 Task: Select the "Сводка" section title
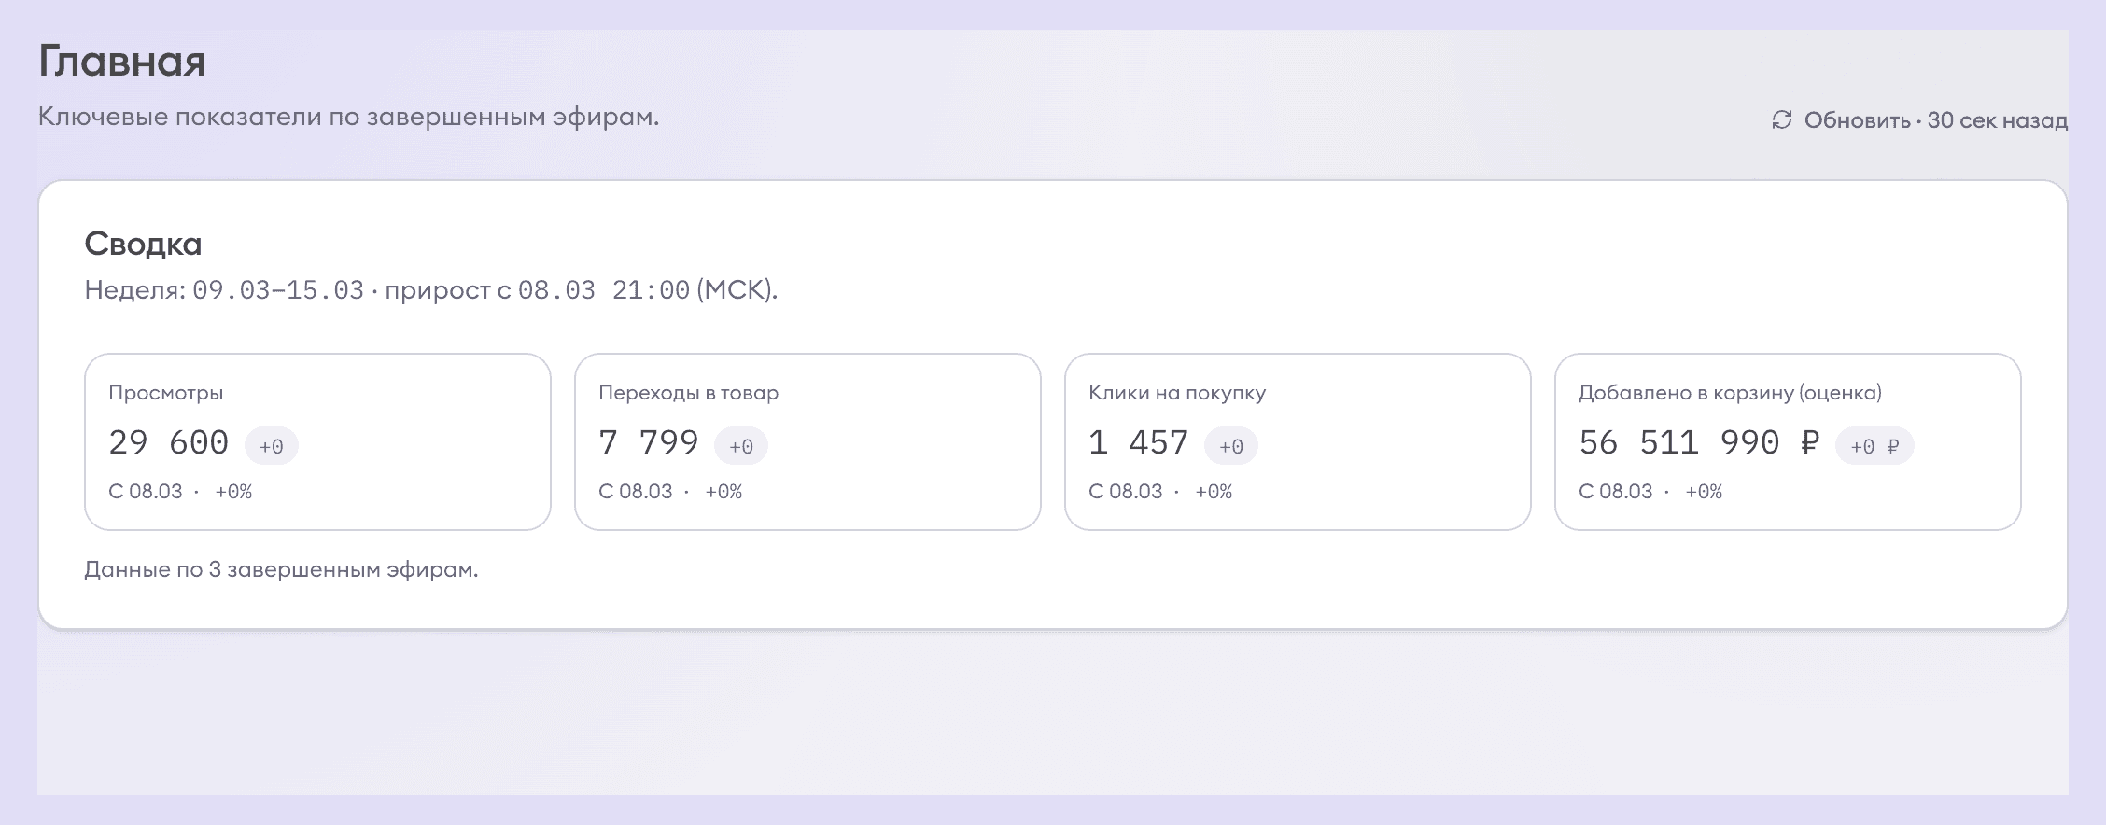click(x=143, y=244)
